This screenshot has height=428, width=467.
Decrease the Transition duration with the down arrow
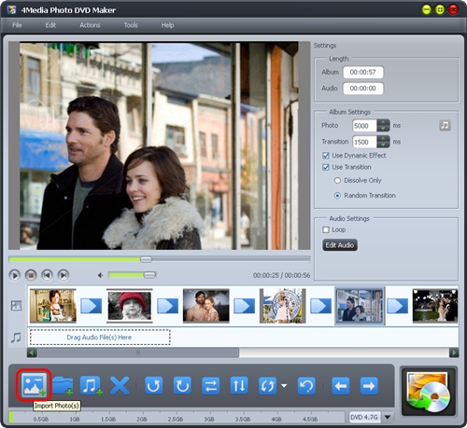[x=383, y=145]
